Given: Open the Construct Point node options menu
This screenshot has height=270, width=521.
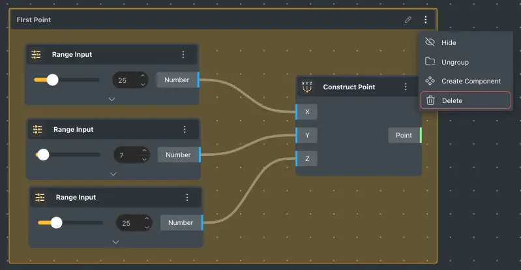Looking at the screenshot, I should (406, 87).
